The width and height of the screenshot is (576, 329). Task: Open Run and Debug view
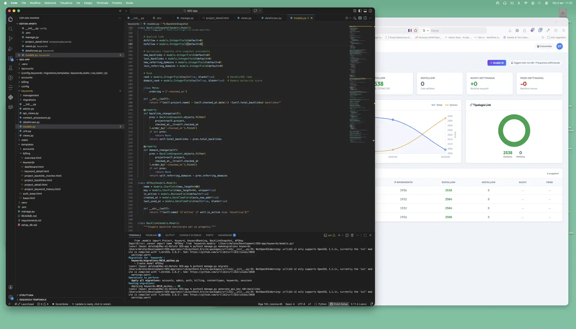(x=11, y=49)
